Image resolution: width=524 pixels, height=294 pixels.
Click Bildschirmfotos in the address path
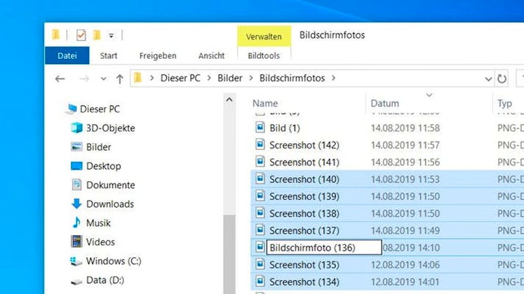292,78
